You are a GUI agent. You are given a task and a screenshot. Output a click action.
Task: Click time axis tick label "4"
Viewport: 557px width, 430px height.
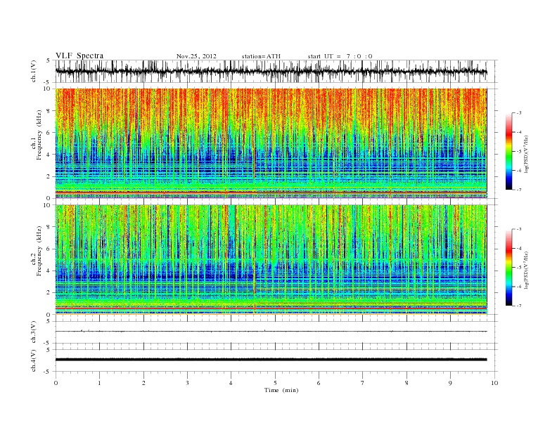pos(231,383)
